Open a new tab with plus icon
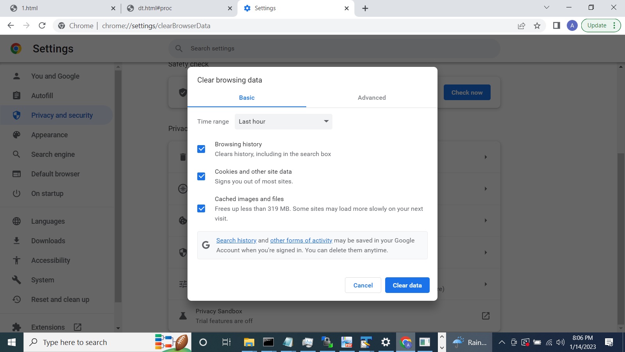 [365, 9]
